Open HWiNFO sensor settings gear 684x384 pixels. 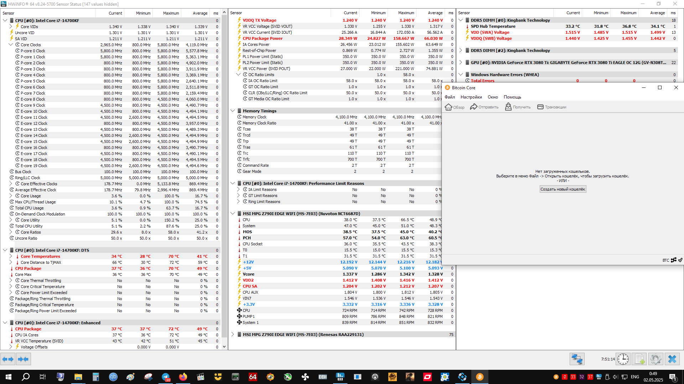(x=655, y=359)
